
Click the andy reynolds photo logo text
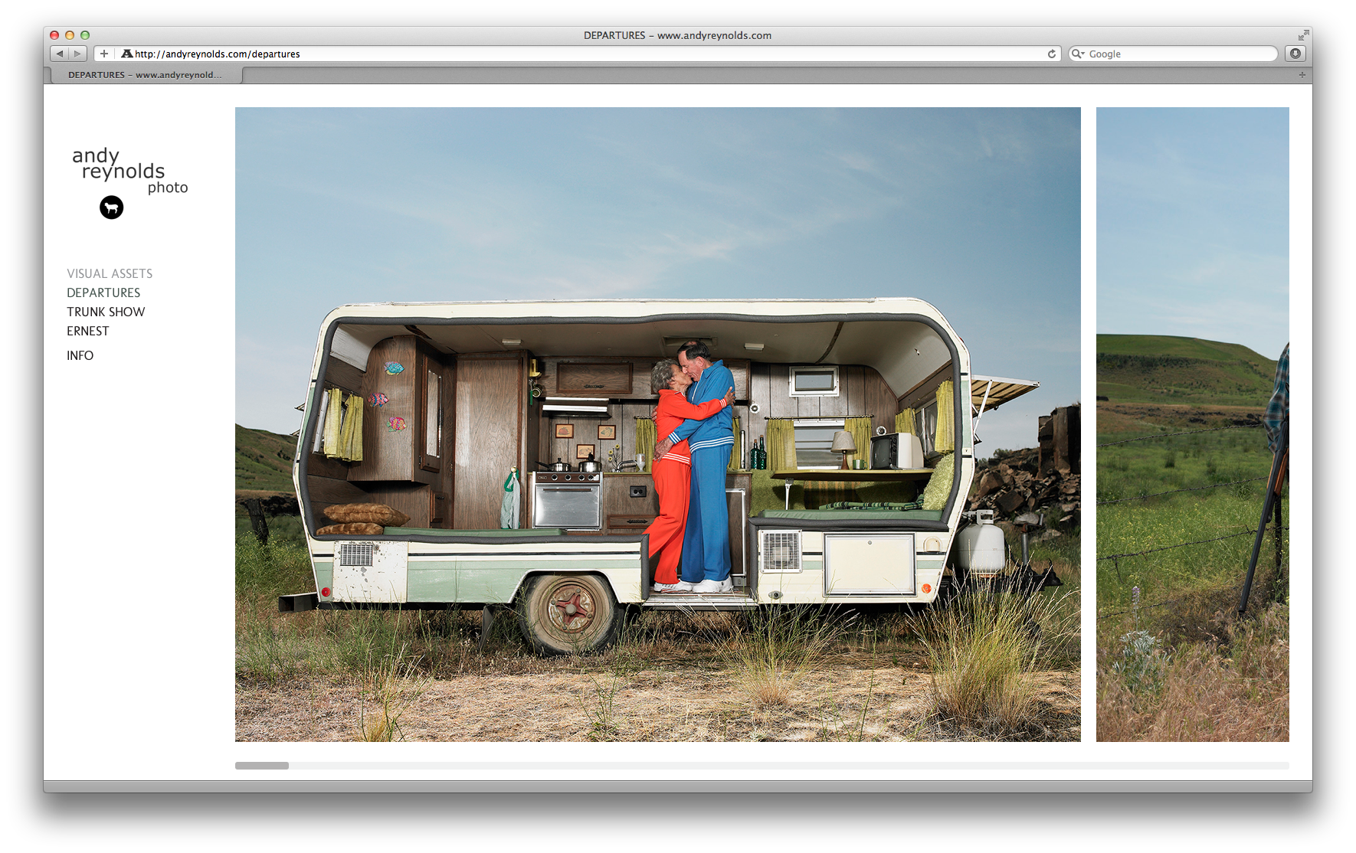[x=129, y=171]
